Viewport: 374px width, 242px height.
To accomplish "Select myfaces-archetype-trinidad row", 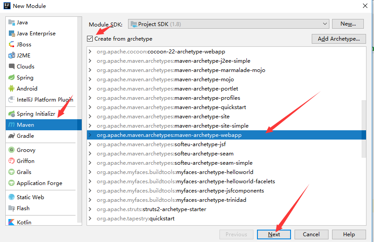I will click(x=227, y=200).
